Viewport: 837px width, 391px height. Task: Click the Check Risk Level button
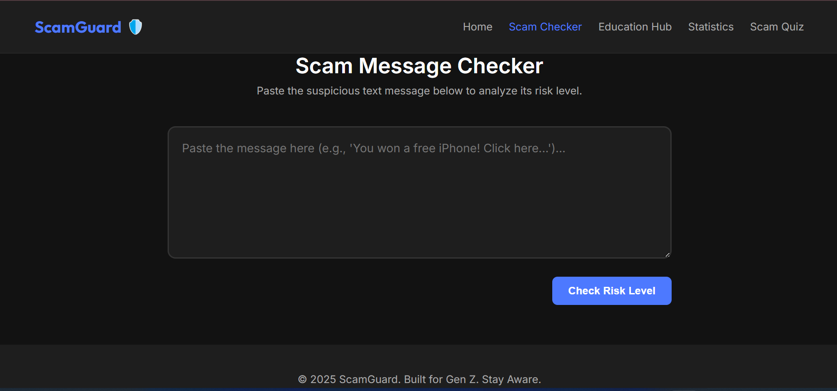tap(612, 291)
